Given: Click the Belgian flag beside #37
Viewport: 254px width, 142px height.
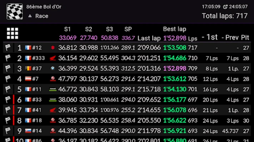Looking at the screenshot, I should [x=28, y=69].
